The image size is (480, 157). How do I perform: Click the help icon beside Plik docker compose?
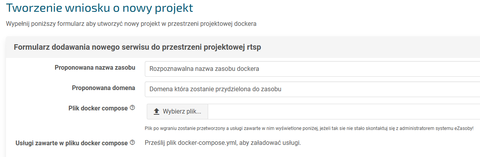point(133,108)
